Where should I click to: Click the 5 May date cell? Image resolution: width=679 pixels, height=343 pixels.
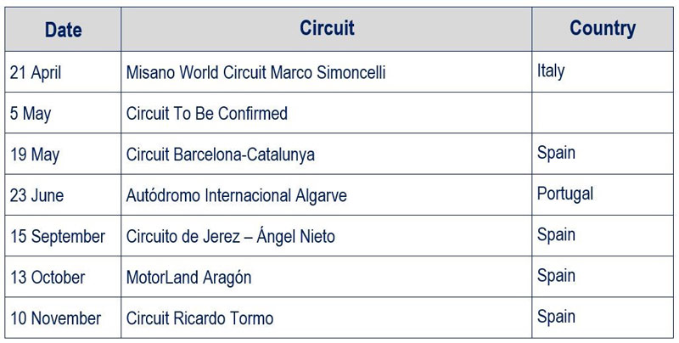[x=31, y=114]
